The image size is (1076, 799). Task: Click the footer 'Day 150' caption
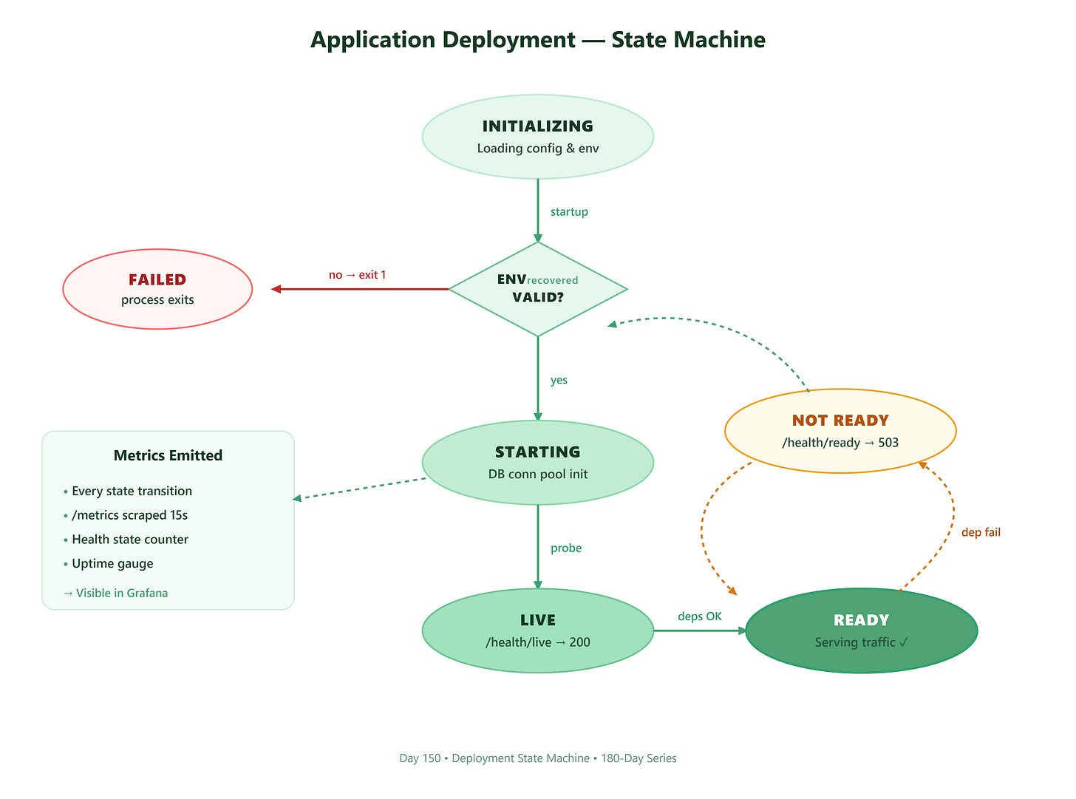pyautogui.click(x=538, y=758)
